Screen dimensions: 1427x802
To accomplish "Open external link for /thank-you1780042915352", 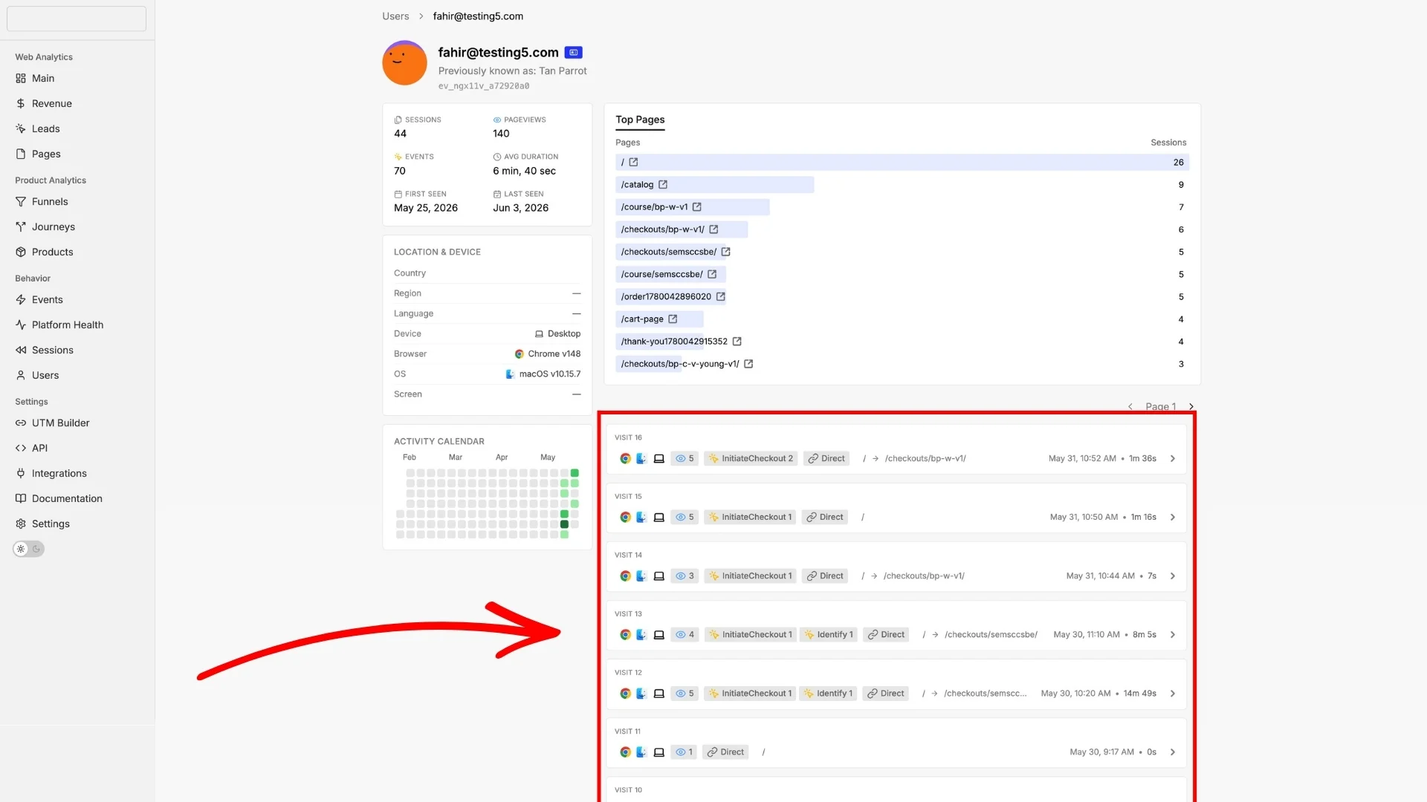I will (737, 342).
